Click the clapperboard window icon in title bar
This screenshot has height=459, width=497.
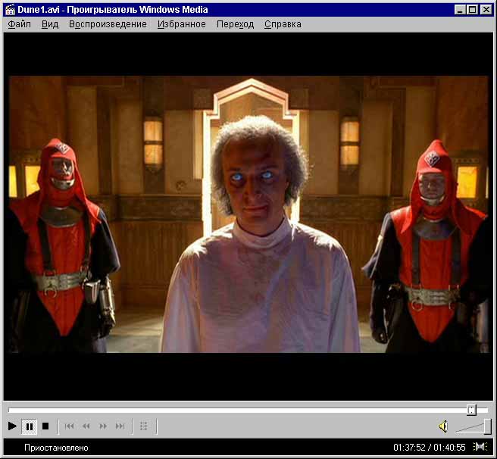tap(10, 10)
